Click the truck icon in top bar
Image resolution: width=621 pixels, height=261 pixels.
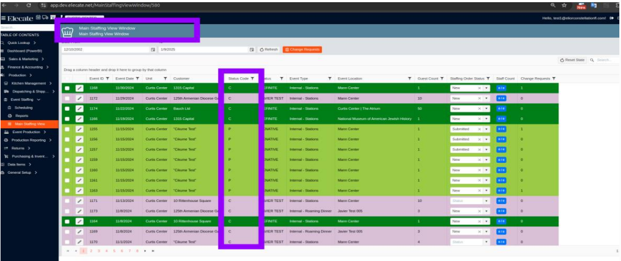45,18
